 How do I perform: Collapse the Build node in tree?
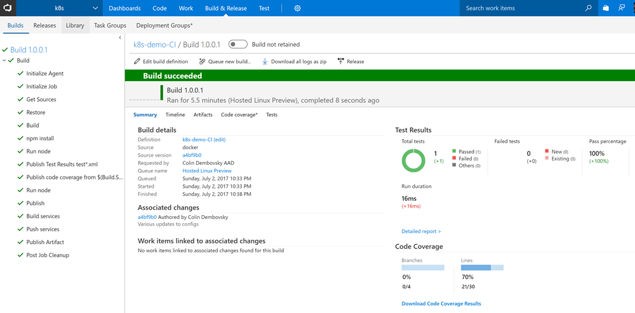point(4,61)
